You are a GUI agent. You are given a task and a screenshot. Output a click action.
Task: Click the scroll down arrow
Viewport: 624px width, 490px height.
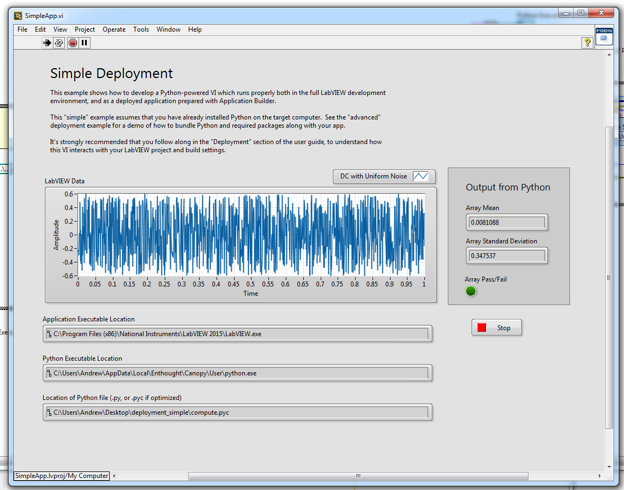tap(609, 467)
